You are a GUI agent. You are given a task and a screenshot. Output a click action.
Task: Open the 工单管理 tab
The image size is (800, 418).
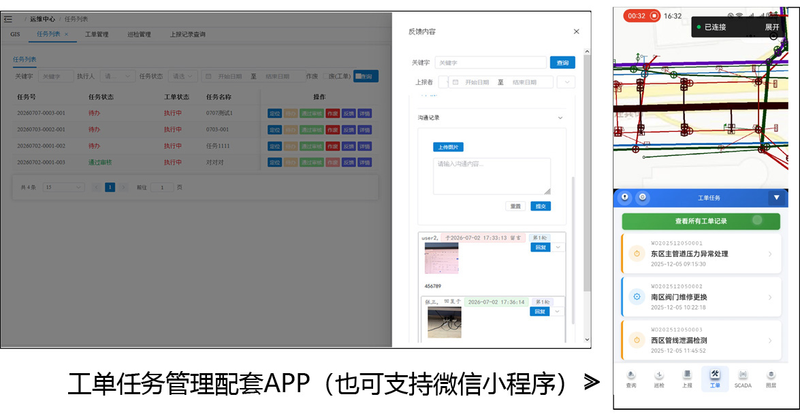click(x=97, y=34)
